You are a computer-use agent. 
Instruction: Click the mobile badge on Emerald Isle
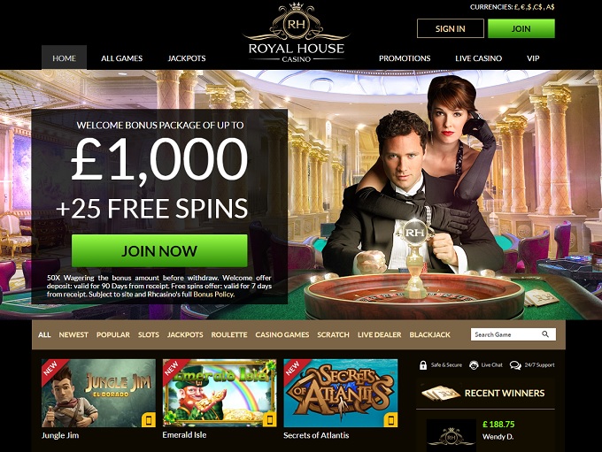pyautogui.click(x=270, y=420)
